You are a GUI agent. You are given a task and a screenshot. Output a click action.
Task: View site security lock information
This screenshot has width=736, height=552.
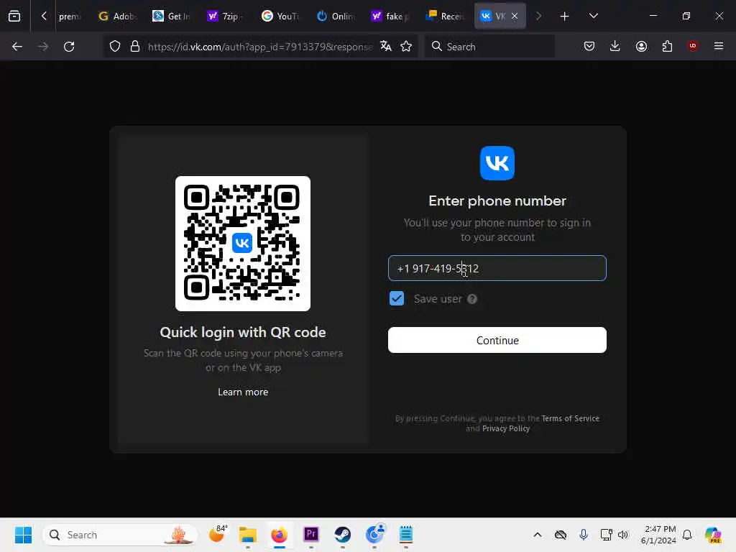tap(135, 47)
